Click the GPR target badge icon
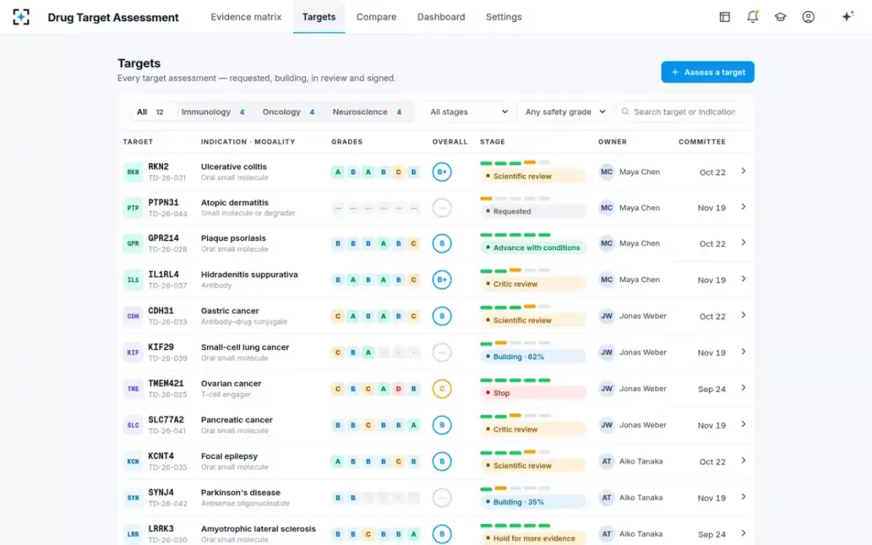The height and width of the screenshot is (545, 872). click(133, 243)
